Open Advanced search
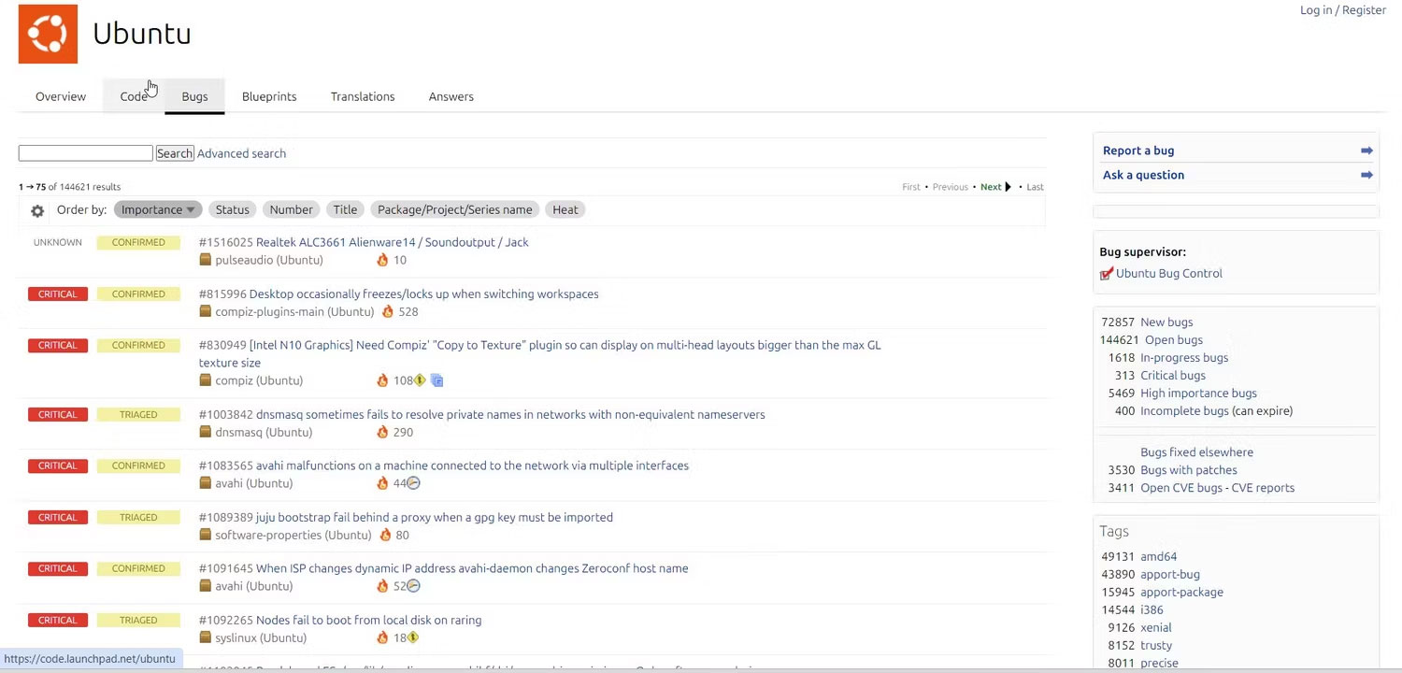1402x673 pixels. click(x=241, y=153)
